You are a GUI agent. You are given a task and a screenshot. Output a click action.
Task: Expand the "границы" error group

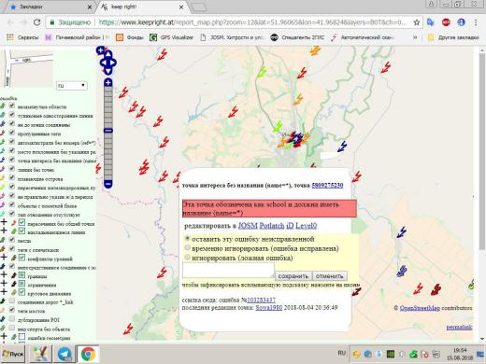point(4,274)
